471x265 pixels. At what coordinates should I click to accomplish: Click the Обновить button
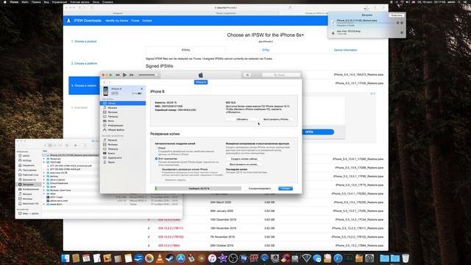coord(242,119)
